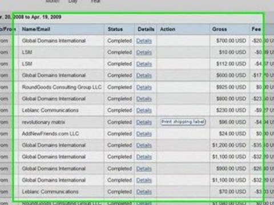Click Details on the $800.00 USD row
This screenshot has width=274, height=205.
point(144,99)
